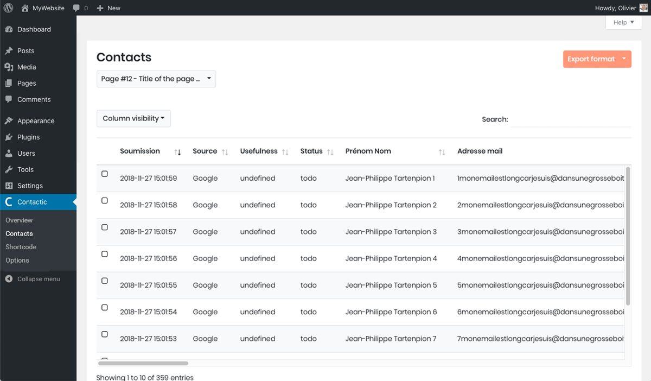Sort by Status column arrows icon
Screen dimensions: 651x381
pyautogui.click(x=330, y=152)
